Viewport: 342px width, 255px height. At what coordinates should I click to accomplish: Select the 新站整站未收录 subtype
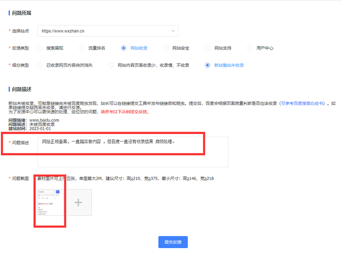[208, 65]
